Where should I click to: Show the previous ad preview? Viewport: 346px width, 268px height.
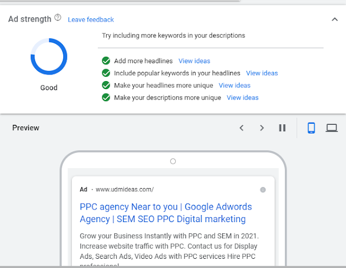[242, 128]
